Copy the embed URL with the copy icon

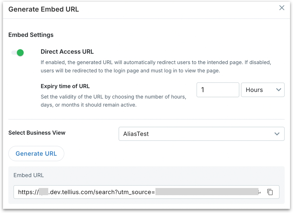(x=270, y=192)
